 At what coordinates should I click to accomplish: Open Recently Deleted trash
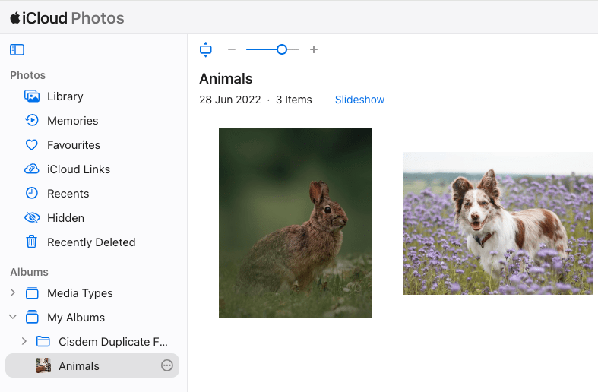90,242
